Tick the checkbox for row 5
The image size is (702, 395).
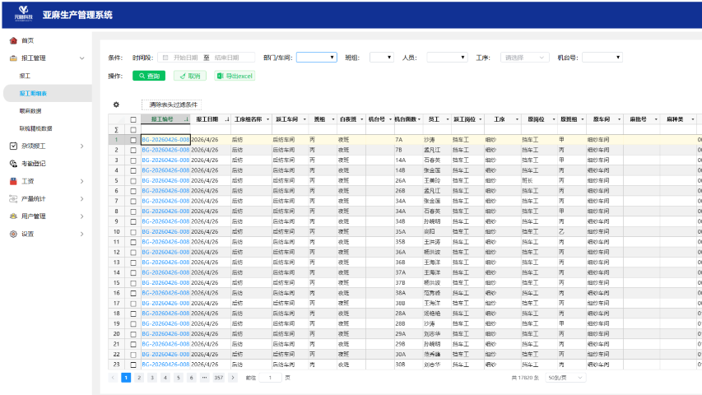click(x=133, y=180)
